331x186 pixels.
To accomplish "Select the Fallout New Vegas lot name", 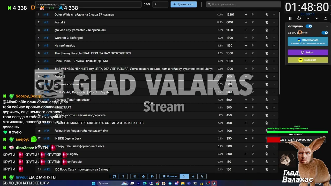I will pyautogui.click(x=81, y=131).
